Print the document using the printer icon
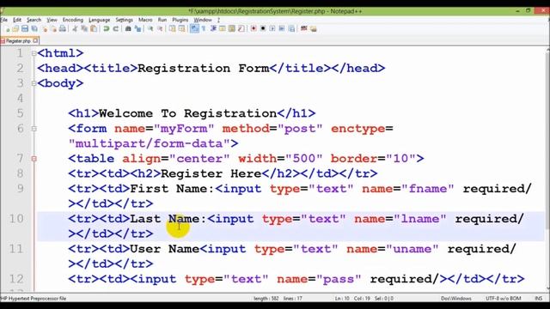This screenshot has width=550, height=309. (63, 28)
